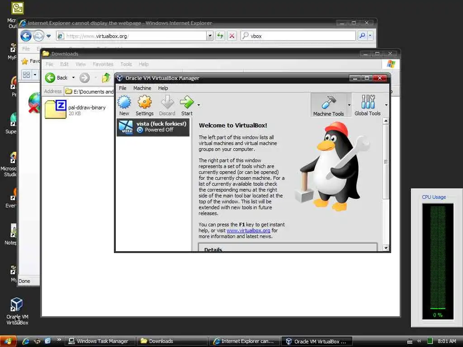Viewport: 463px width, 347px height.
Task: Open Downloads window Favorites menu
Action: (103, 64)
